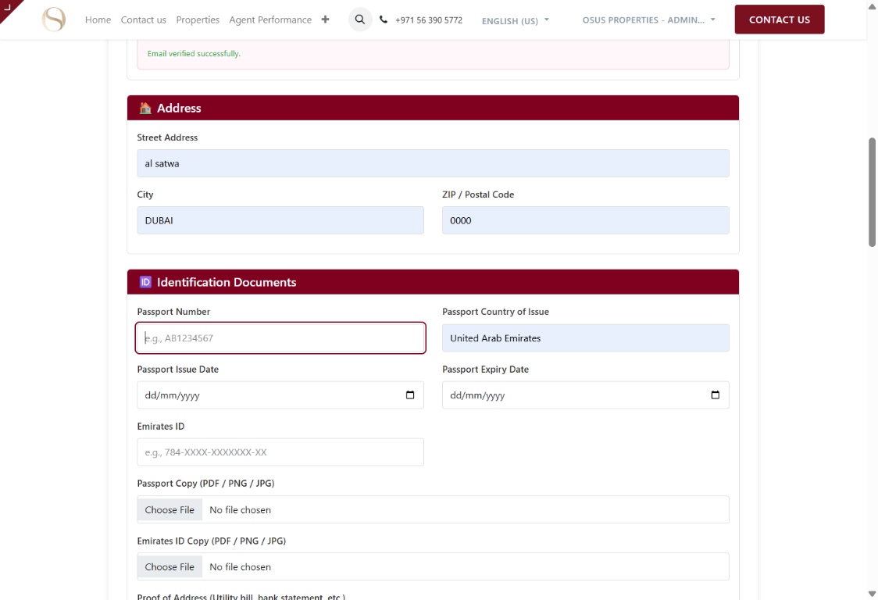Click the phone handset icon

point(384,20)
